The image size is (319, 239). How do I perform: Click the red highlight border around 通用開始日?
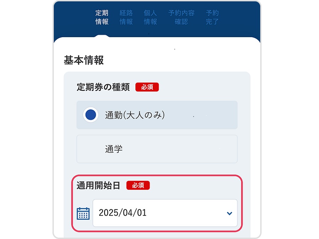click(157, 175)
